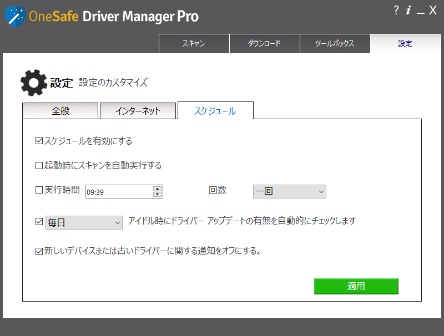
Task: Uncheck the 通知をオフにする checkbox
Action: tap(39, 251)
